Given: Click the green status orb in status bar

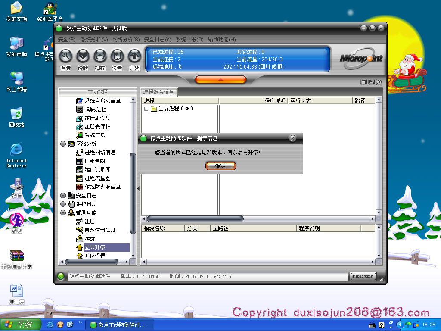Looking at the screenshot, I should tap(61, 276).
